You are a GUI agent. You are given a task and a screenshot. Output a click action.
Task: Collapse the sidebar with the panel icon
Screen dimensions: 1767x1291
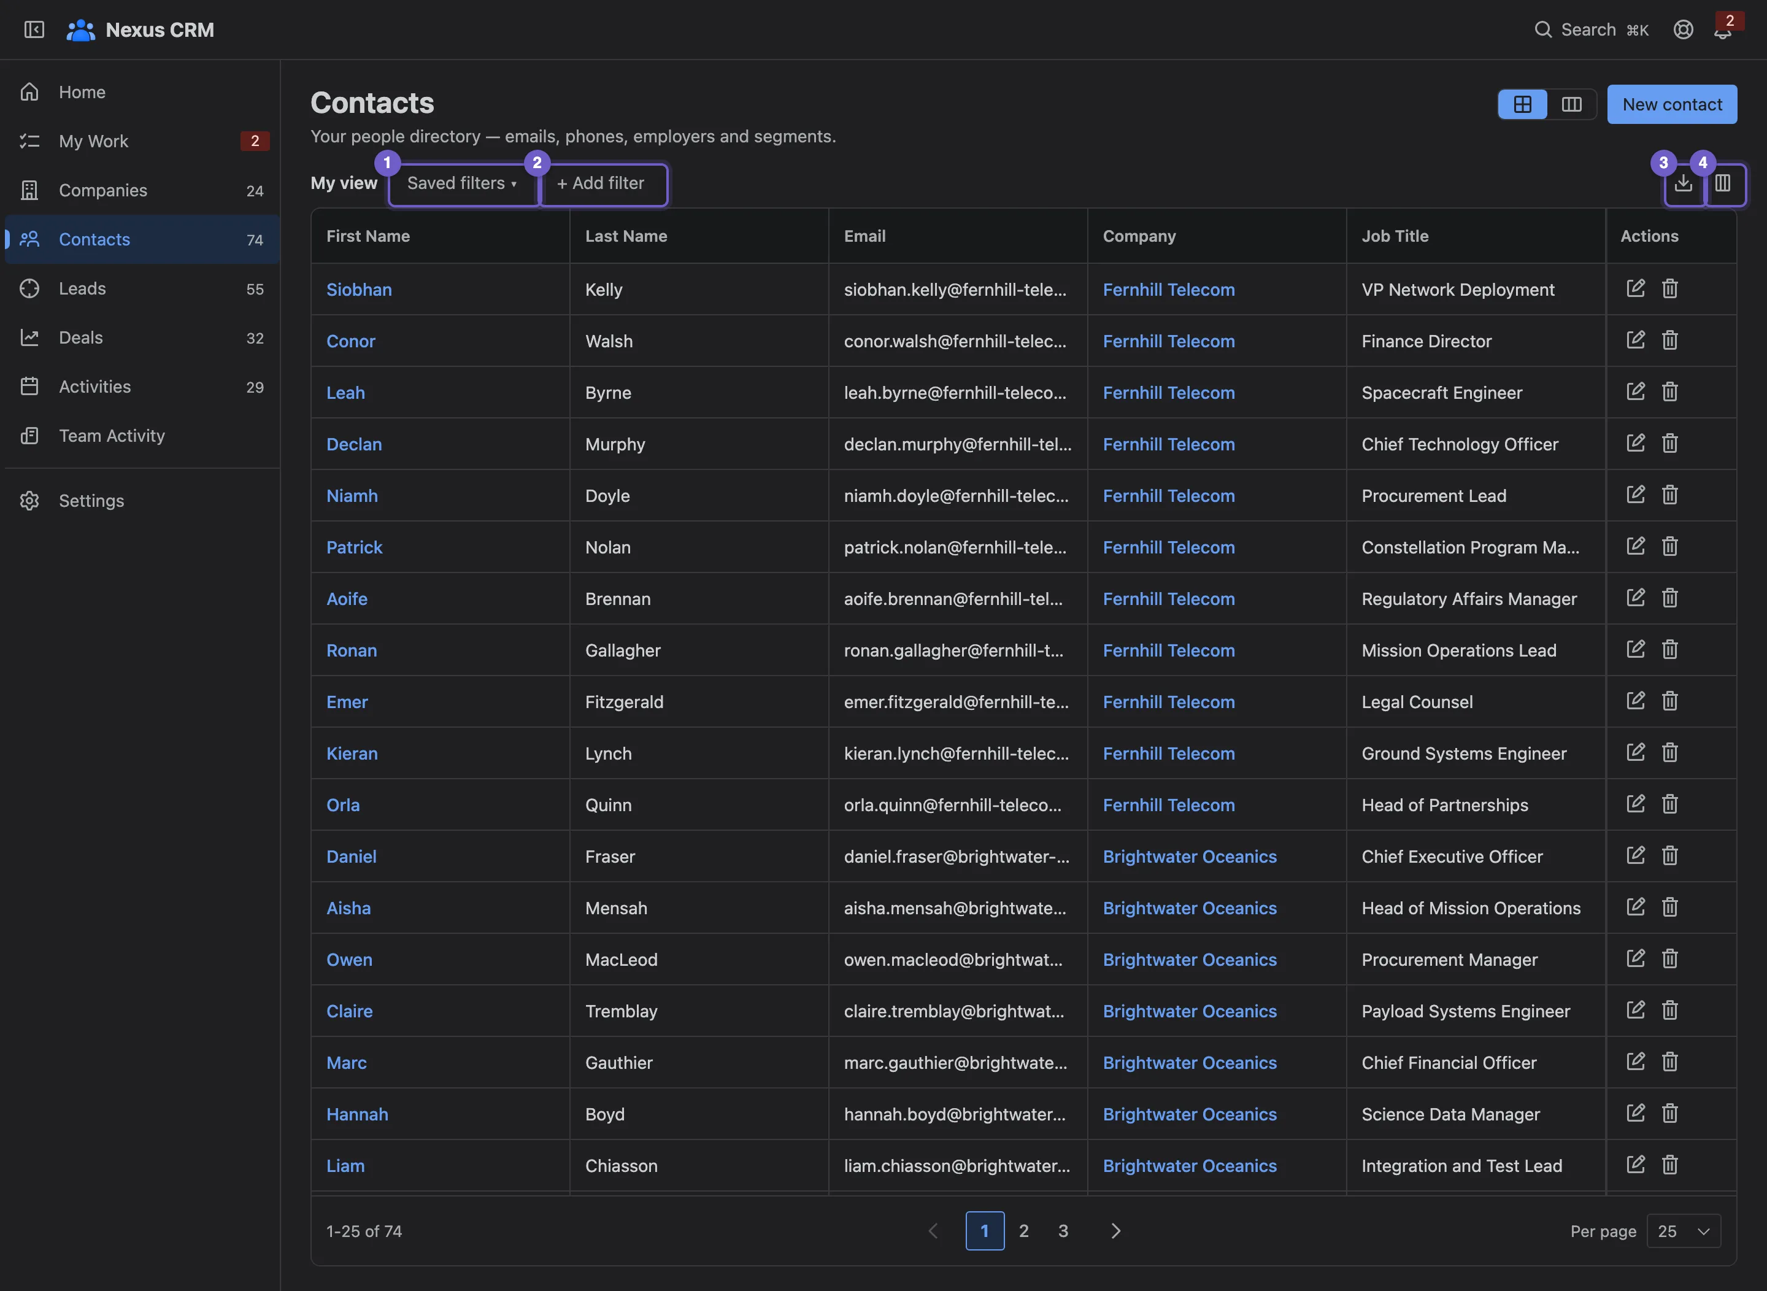click(x=34, y=29)
